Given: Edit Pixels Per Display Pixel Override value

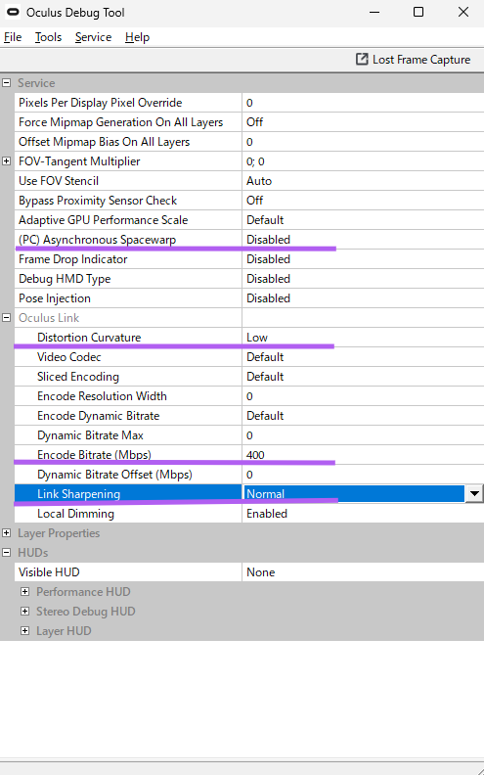Looking at the screenshot, I should pos(363,103).
